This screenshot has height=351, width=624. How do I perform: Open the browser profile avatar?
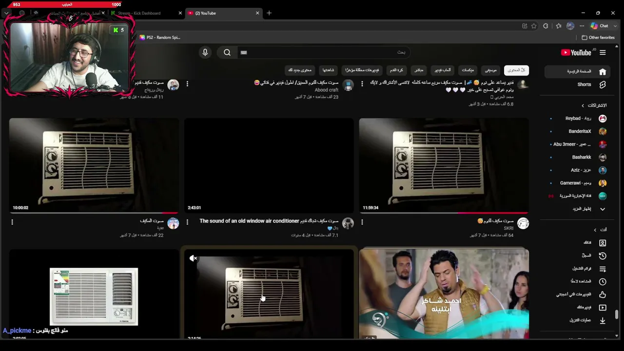point(570,26)
